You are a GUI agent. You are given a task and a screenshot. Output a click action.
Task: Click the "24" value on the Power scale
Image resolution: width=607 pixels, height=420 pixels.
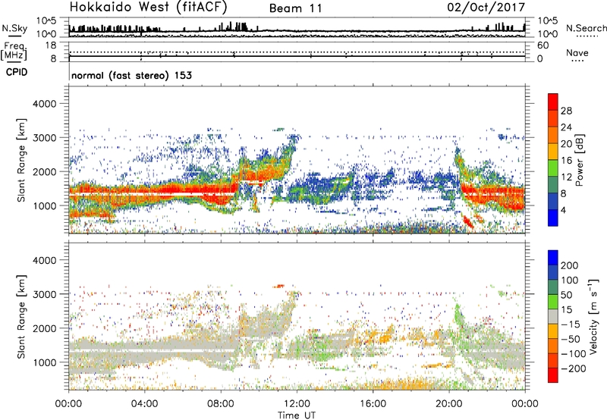pos(566,127)
